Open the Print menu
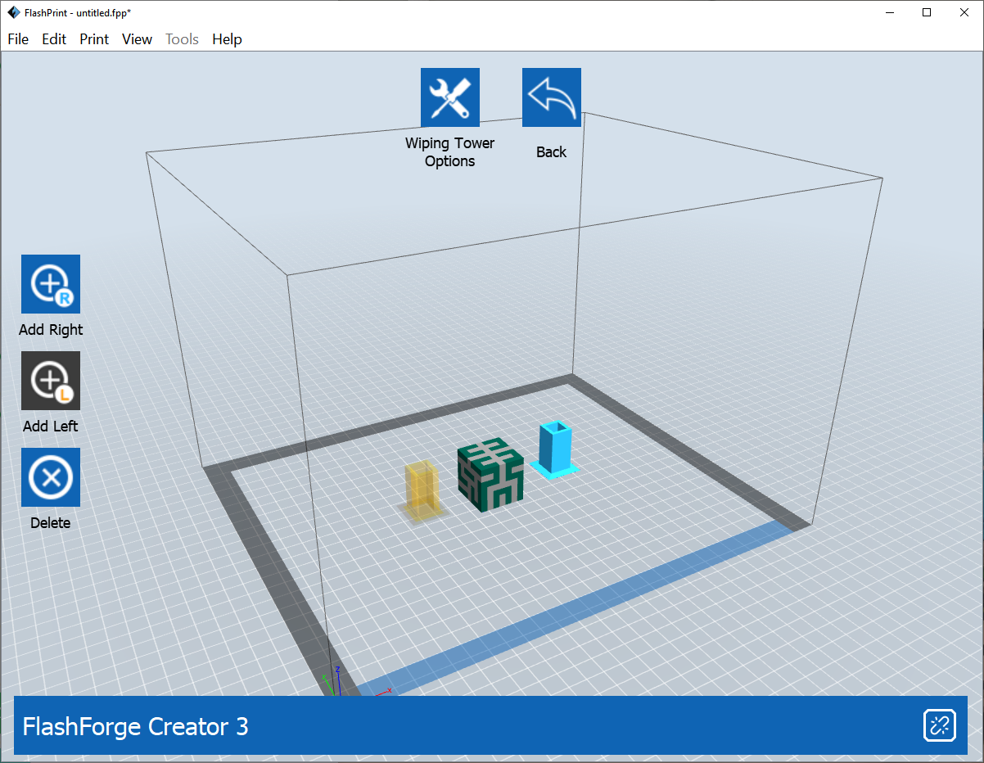The image size is (984, 763). [x=94, y=39]
